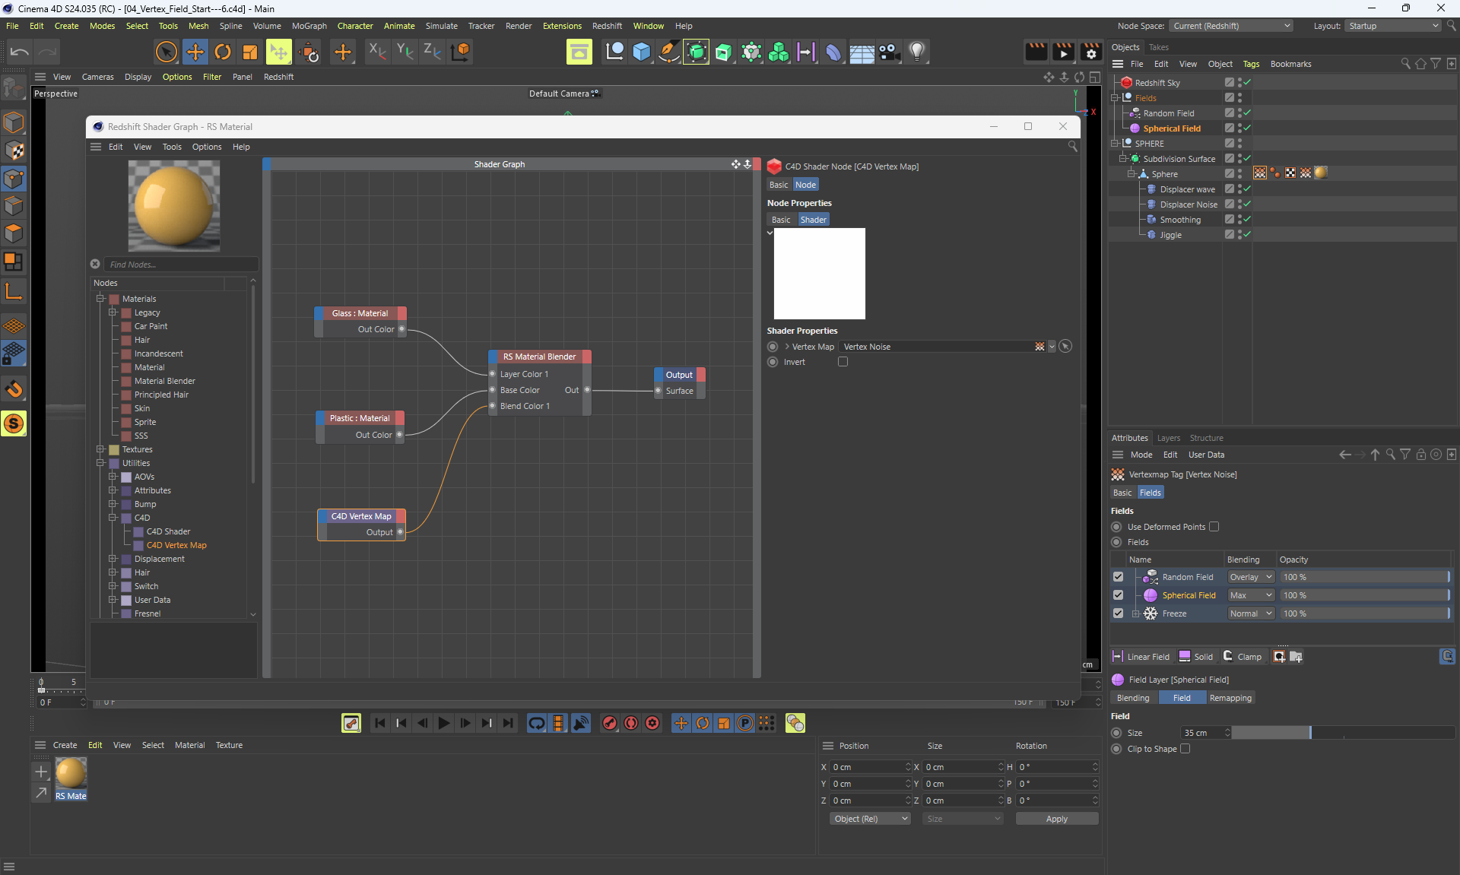This screenshot has height=875, width=1460.
Task: Uncheck the Spherical Field layer checkbox
Action: point(1118,595)
